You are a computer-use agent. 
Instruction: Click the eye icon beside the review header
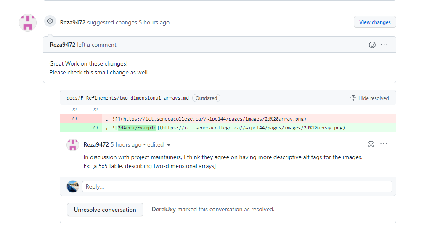(50, 21)
